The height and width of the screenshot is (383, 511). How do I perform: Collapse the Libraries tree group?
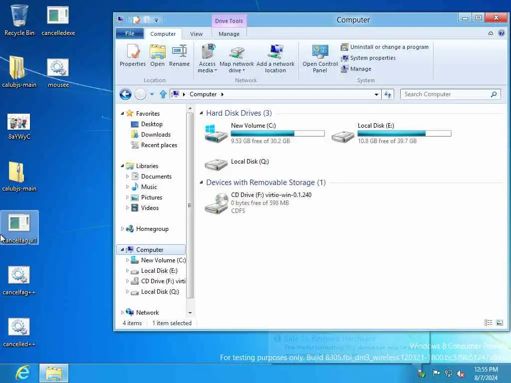pos(122,166)
